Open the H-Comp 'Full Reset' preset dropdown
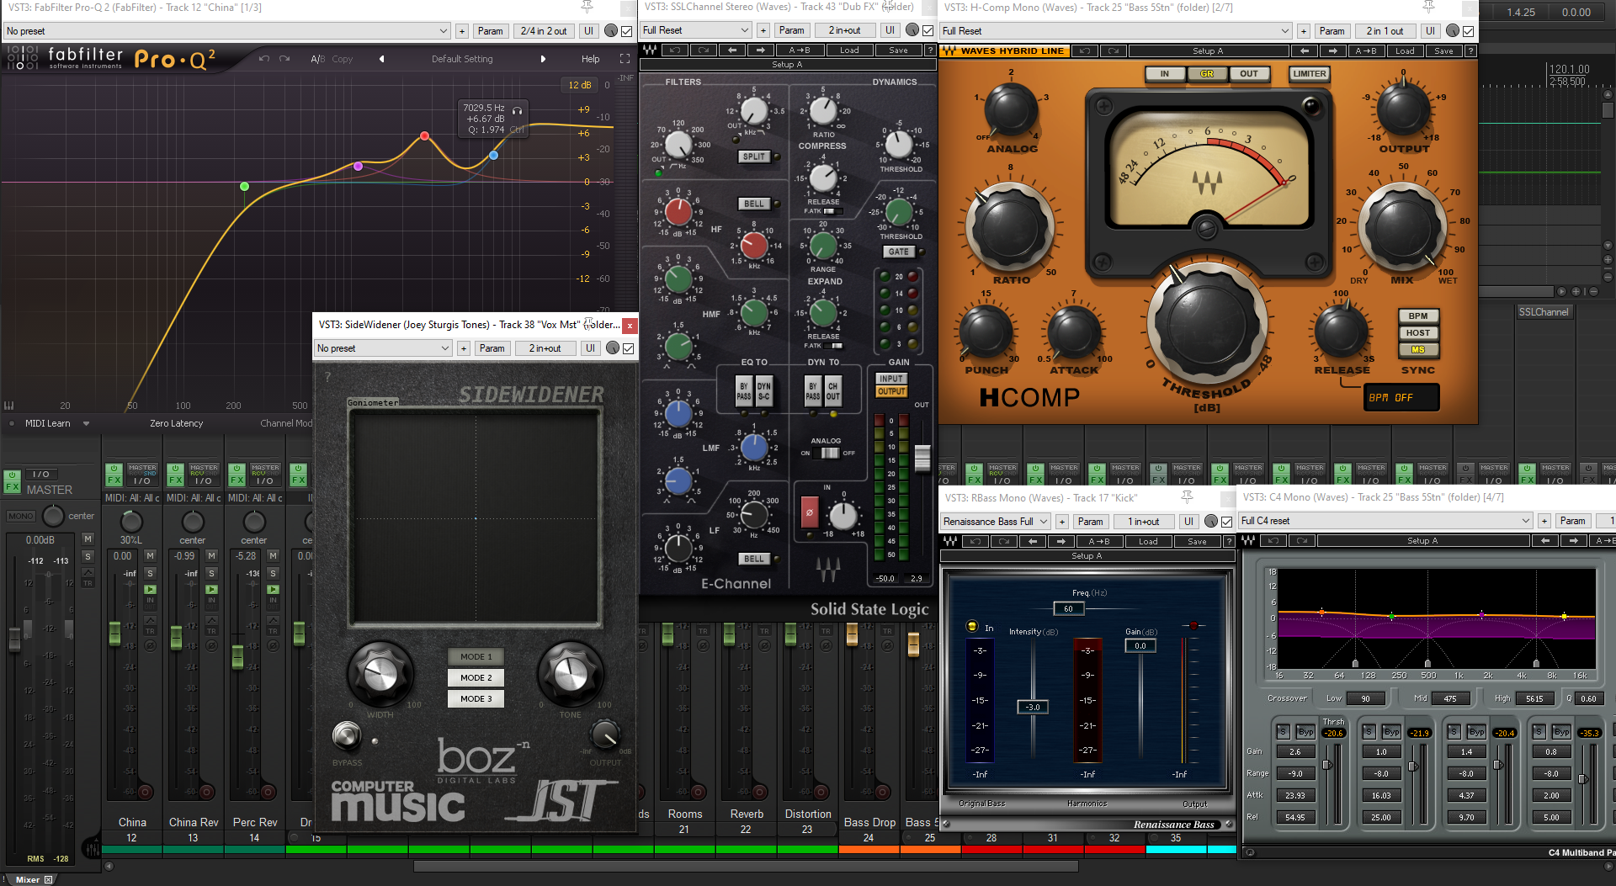 [1116, 31]
